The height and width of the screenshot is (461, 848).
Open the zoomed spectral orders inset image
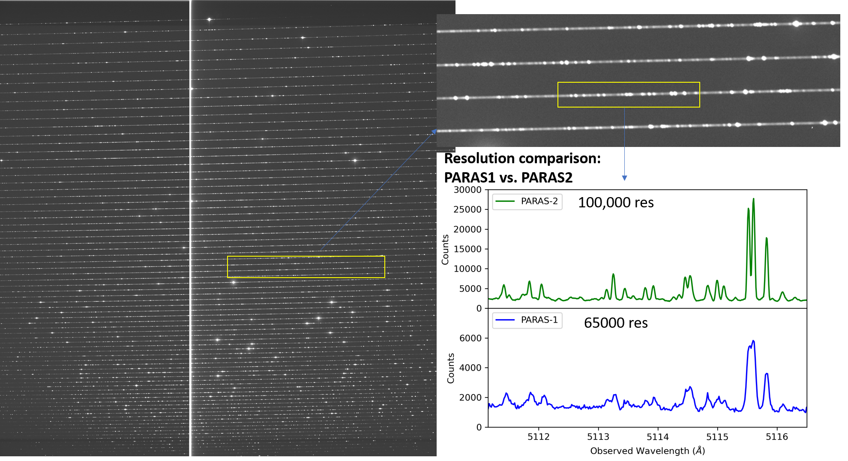click(x=638, y=81)
